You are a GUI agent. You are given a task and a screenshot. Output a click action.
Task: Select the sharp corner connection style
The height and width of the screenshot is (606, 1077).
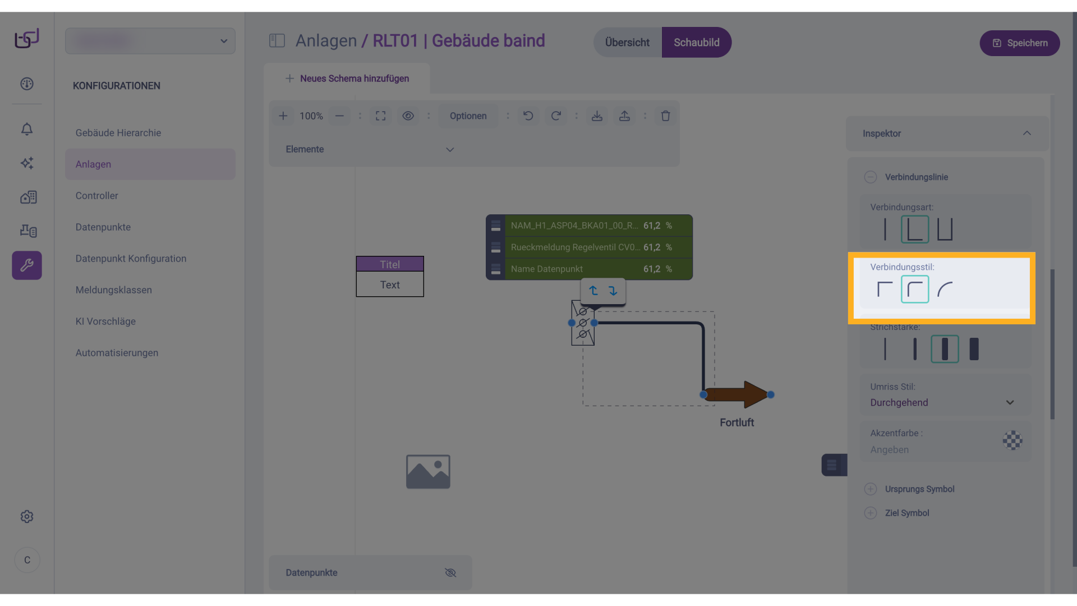click(x=885, y=290)
